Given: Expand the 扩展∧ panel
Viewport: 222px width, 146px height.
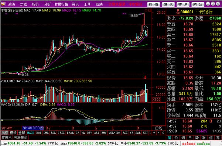Looking at the screenshot, I should coord(7,138).
